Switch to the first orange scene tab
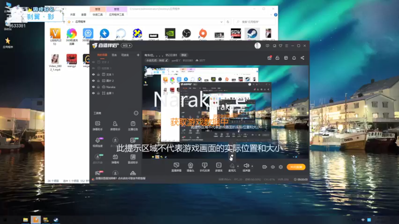399x224 pixels. pos(102,55)
